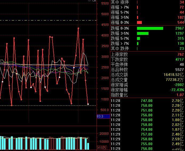The image size is (185, 151).
Task: Click the red line's highest peak near 4300
Action: click(78, 28)
